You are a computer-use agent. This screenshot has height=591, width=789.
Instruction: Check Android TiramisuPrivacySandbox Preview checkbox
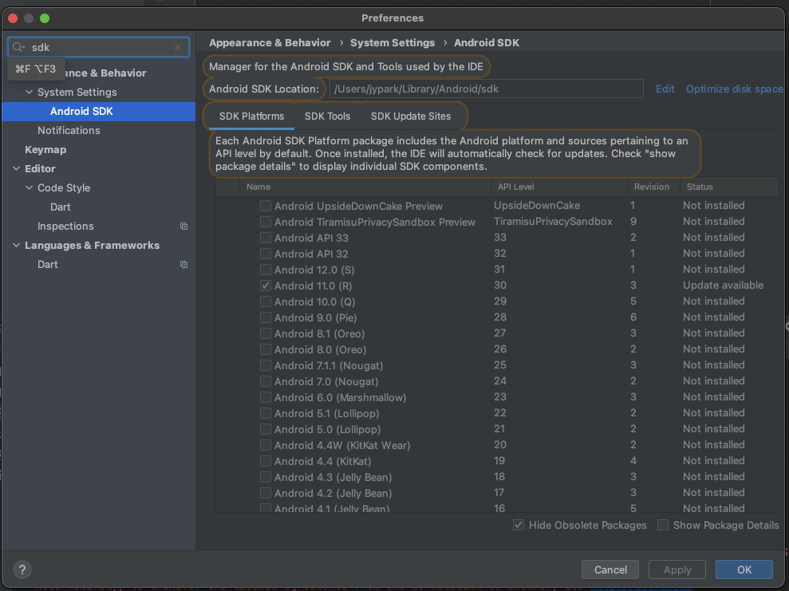point(266,222)
